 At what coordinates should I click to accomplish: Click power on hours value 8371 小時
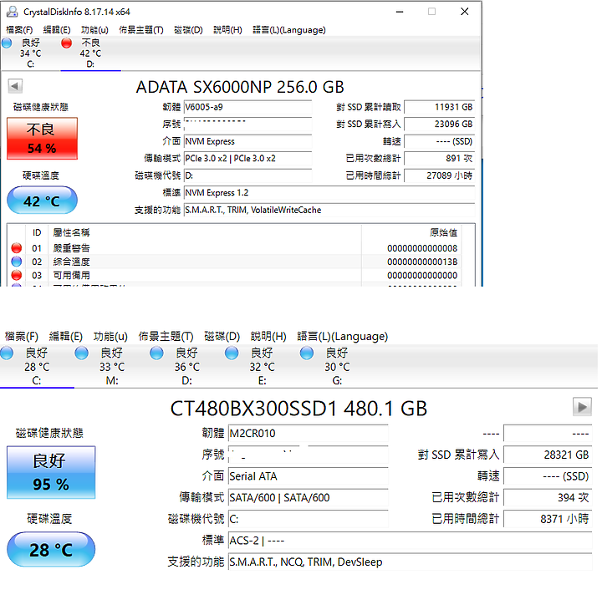tap(548, 519)
